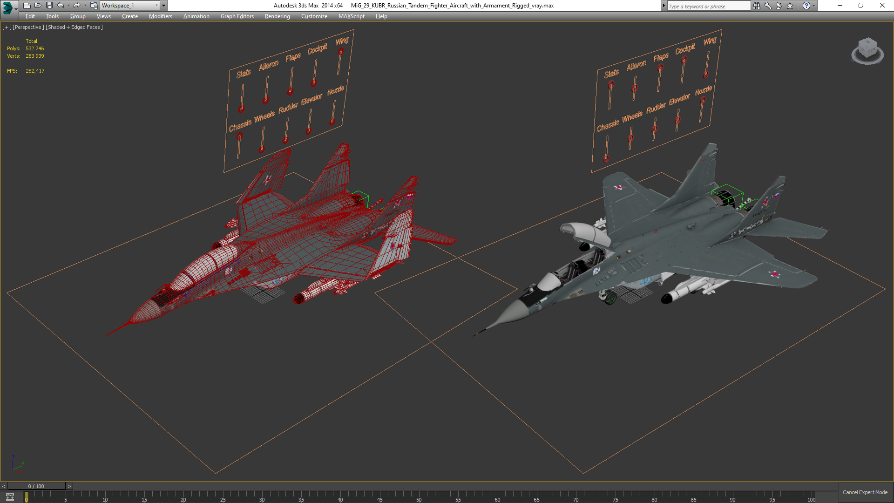Viewport: 894px width, 503px height.
Task: Click the Redo arrow icon
Action: pyautogui.click(x=77, y=6)
